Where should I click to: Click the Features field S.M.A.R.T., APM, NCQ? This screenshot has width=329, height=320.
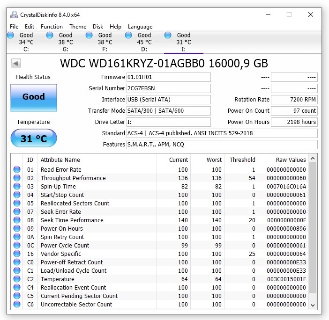click(x=222, y=144)
